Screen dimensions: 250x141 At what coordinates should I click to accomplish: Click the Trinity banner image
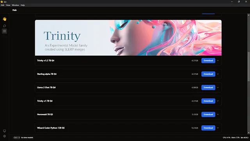click(x=128, y=38)
